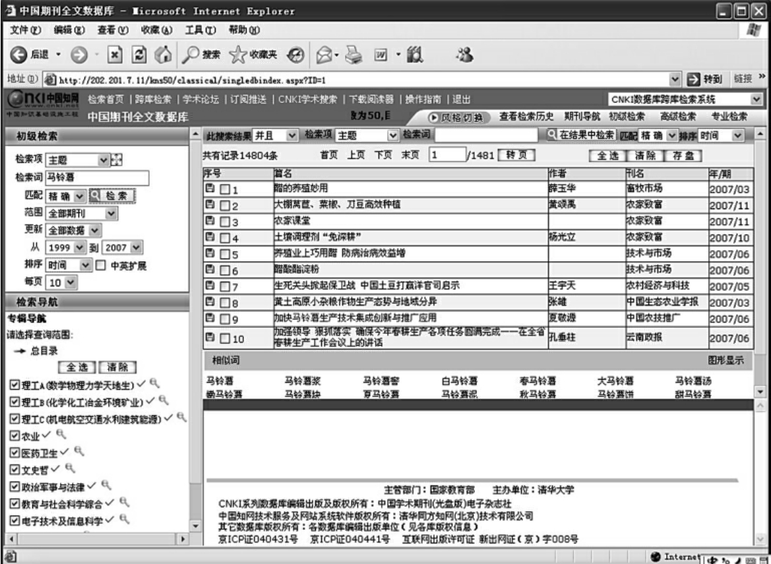Open the 查看 menu
The height and width of the screenshot is (564, 771).
pos(113,30)
